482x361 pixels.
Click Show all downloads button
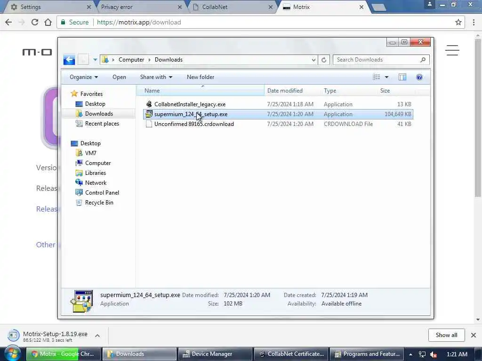pos(446,335)
